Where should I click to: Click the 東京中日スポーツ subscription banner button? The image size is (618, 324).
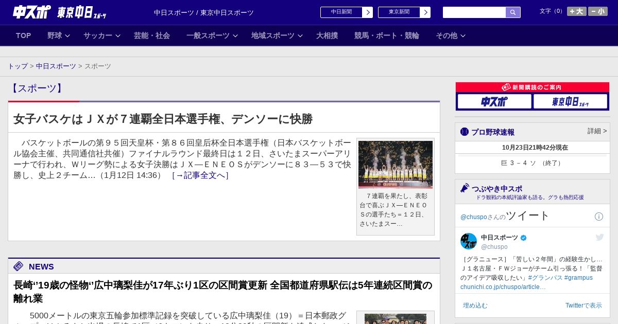tap(571, 101)
